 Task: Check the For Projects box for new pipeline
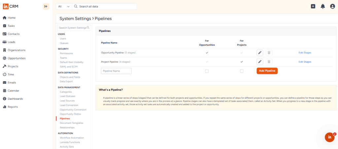[242, 71]
